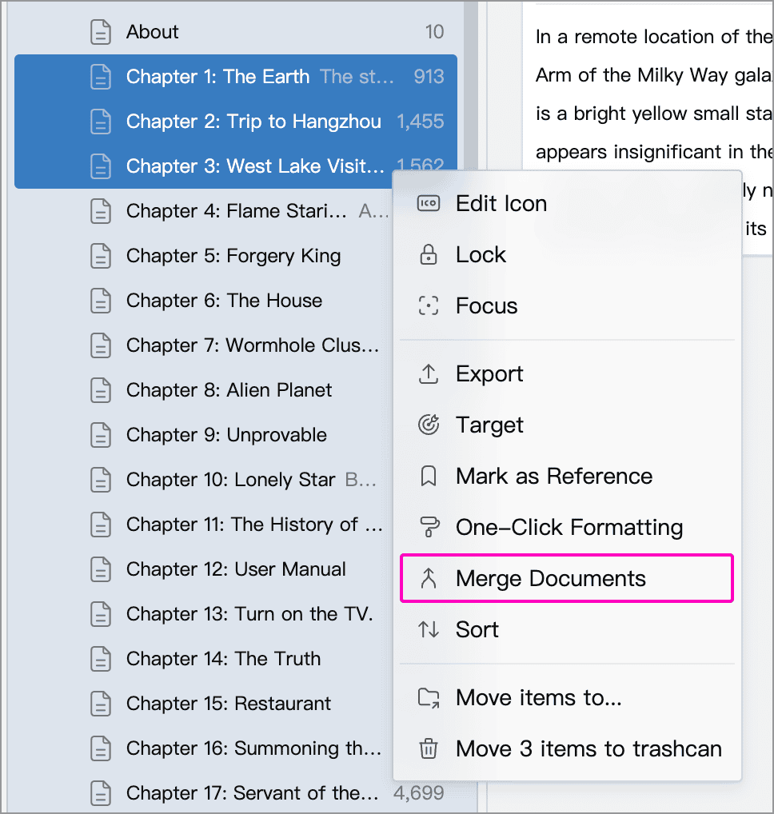This screenshot has height=814, width=774.
Task: Open Chapter 16: Summoning th document
Action: click(203, 748)
